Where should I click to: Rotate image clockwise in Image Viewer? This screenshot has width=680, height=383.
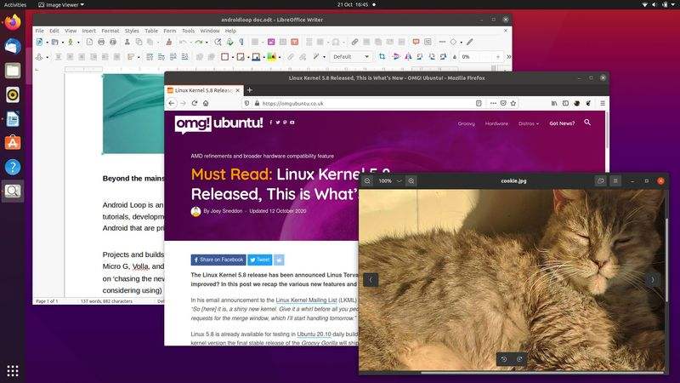click(x=519, y=359)
